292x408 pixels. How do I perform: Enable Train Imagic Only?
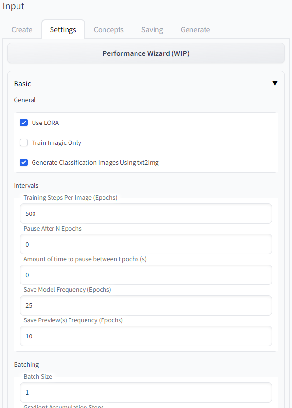tap(24, 142)
